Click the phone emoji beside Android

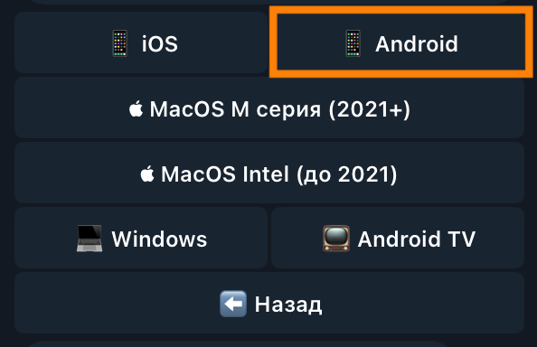tap(353, 43)
